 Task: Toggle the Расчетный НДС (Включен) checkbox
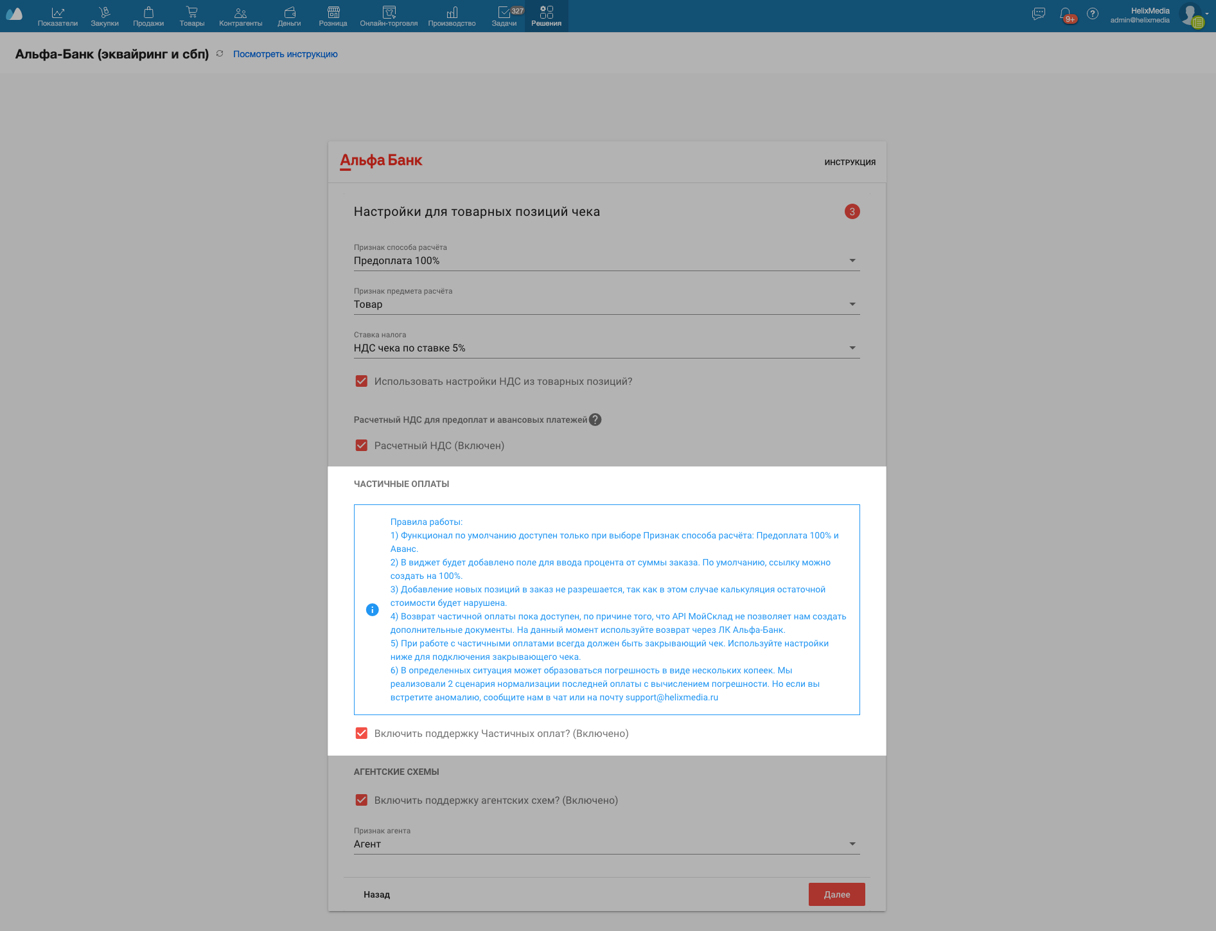pos(362,445)
